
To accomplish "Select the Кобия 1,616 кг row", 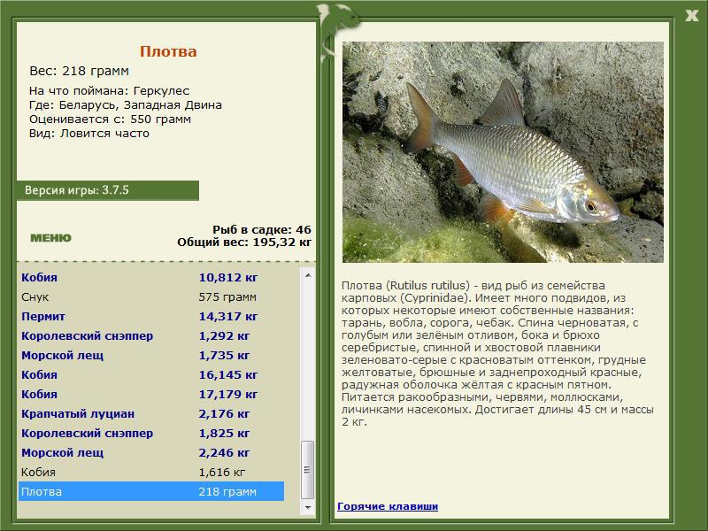I will tap(151, 472).
